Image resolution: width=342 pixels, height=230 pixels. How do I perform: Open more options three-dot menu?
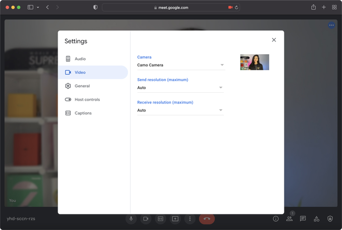click(190, 219)
